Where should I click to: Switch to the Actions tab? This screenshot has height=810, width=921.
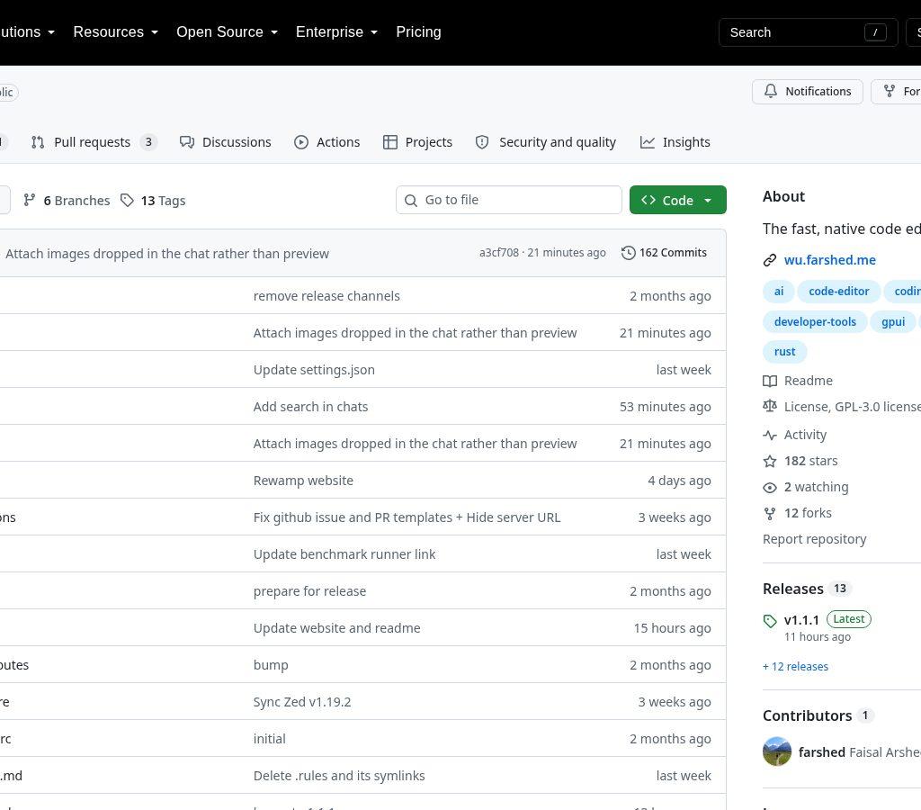coord(326,142)
